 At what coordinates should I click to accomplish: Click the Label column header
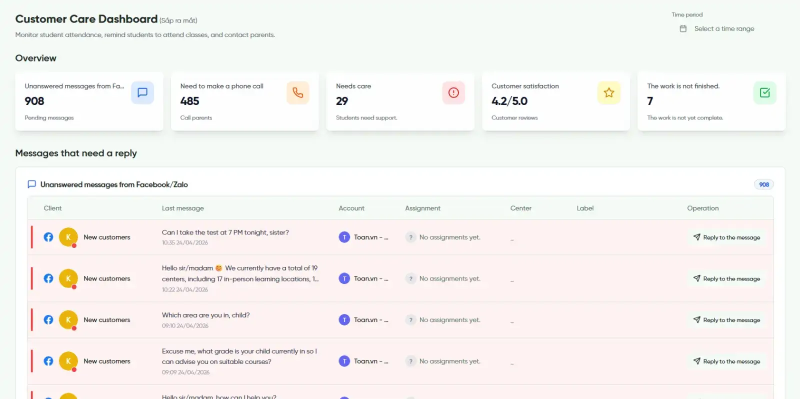(585, 208)
